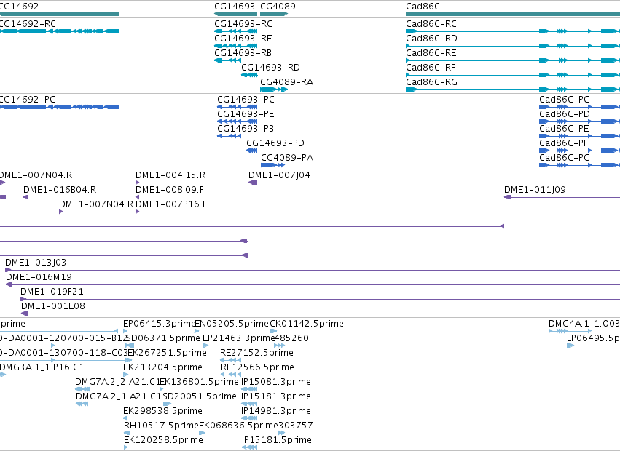Select the DME1-019F21 clone
The width and height of the screenshot is (620, 451).
point(321,300)
